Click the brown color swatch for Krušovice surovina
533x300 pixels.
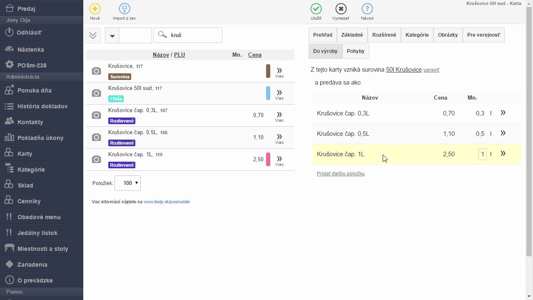(268, 71)
